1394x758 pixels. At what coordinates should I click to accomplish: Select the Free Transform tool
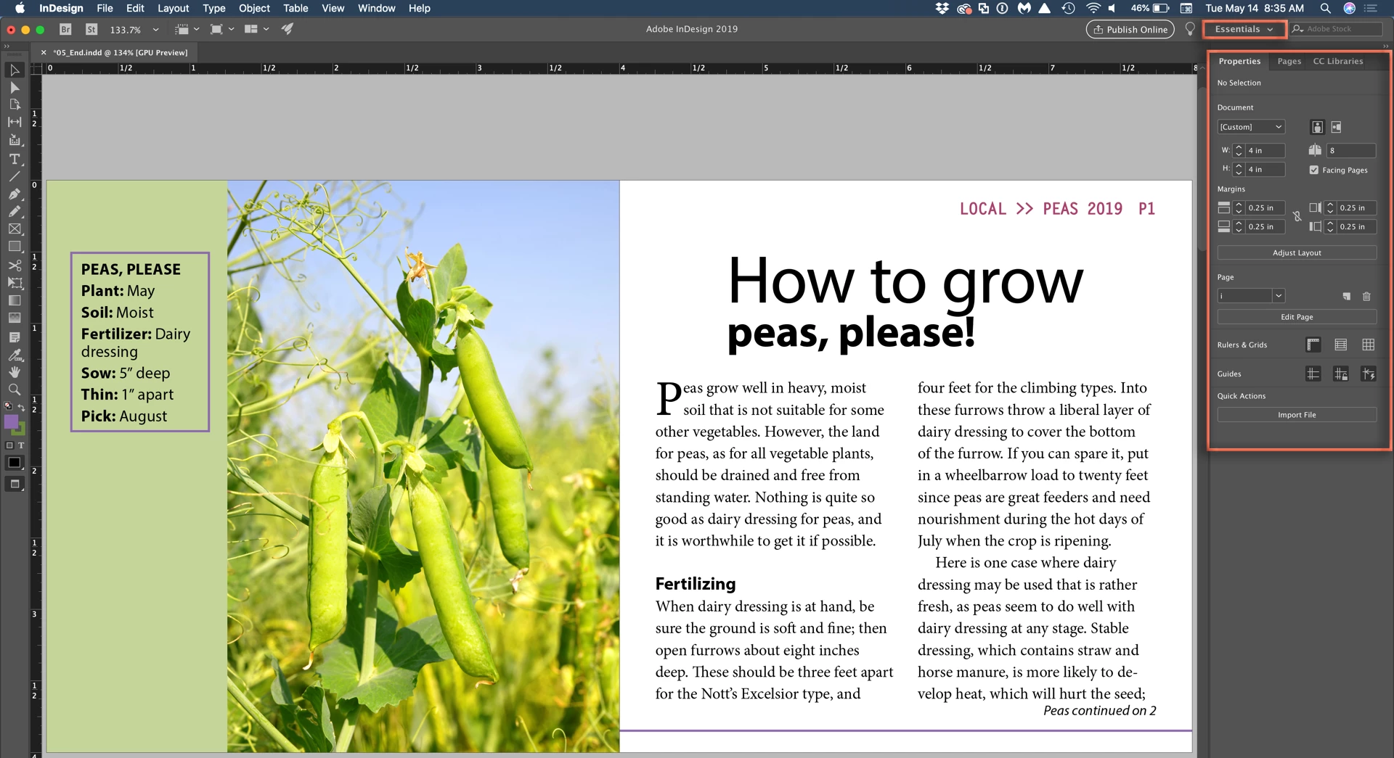pos(15,282)
